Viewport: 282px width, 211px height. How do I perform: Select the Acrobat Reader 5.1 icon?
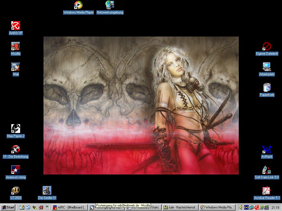pyautogui.click(x=267, y=191)
